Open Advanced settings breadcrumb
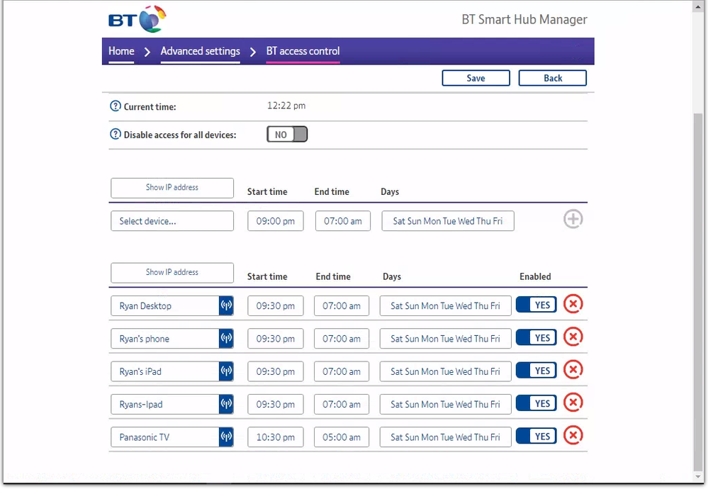 pos(200,51)
